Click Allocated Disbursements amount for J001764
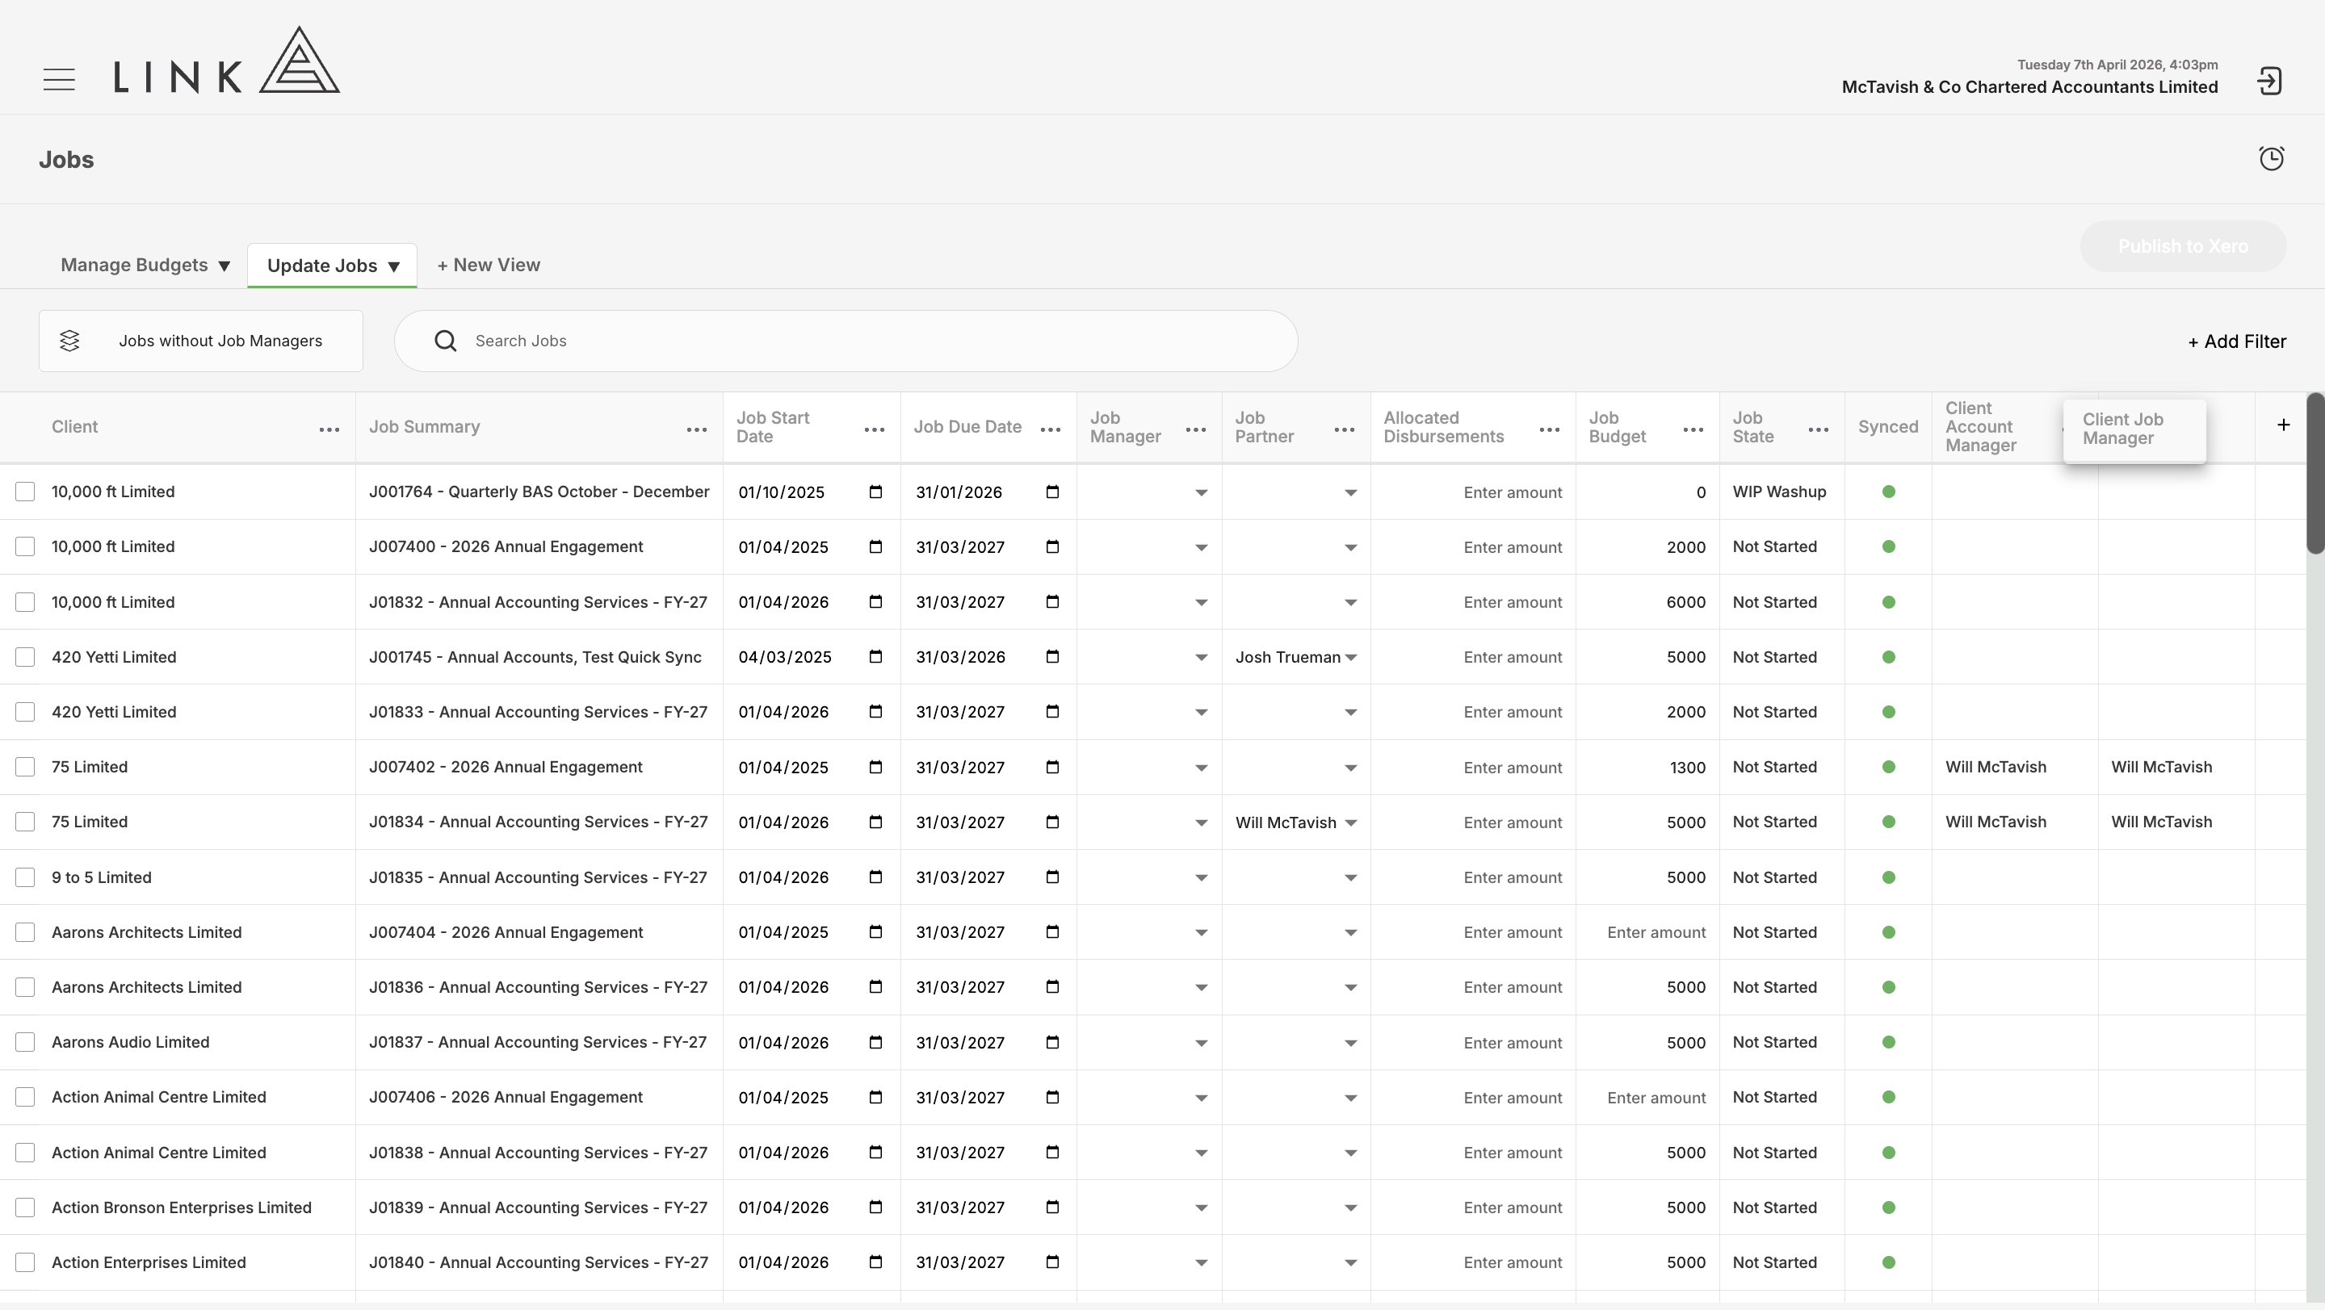The height and width of the screenshot is (1310, 2325). pos(1473,492)
